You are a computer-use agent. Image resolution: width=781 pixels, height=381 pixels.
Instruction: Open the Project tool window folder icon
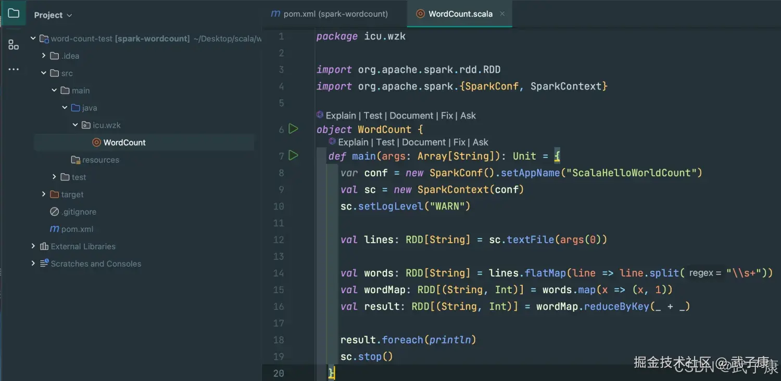(x=14, y=14)
